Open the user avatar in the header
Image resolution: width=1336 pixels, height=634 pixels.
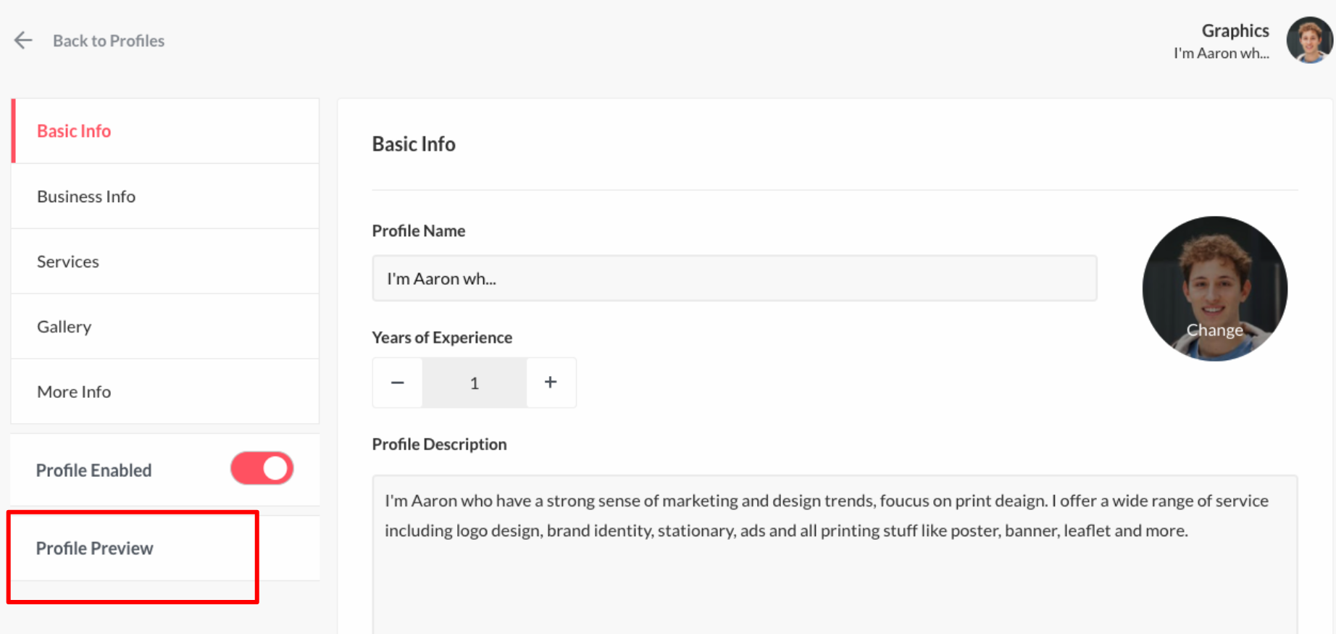point(1310,41)
